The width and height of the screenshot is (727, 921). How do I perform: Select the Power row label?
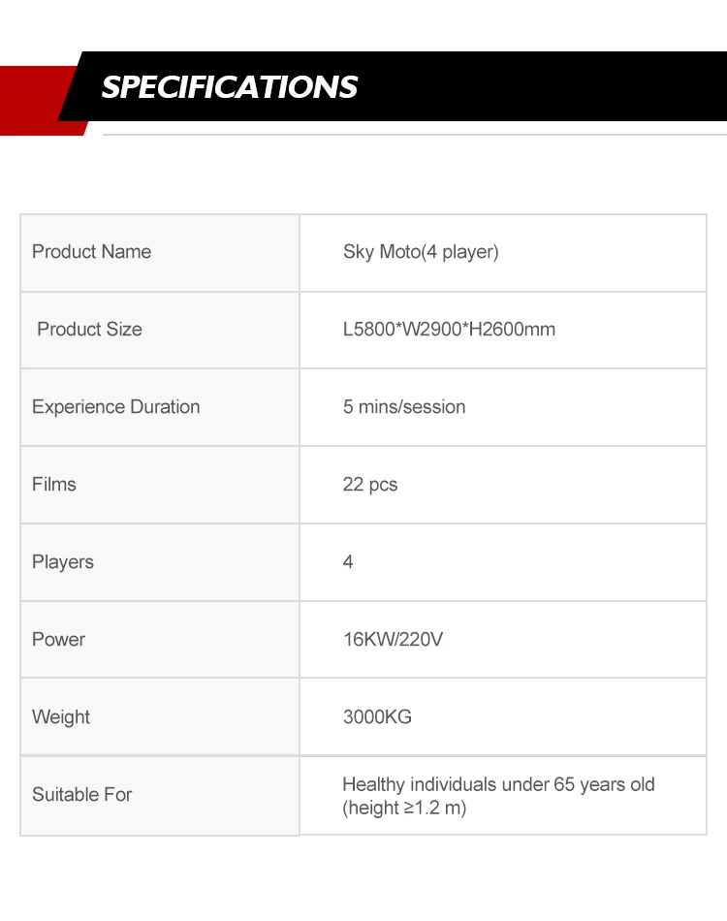tap(59, 639)
